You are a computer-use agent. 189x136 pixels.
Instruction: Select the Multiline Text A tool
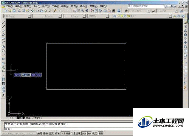[3, 95]
